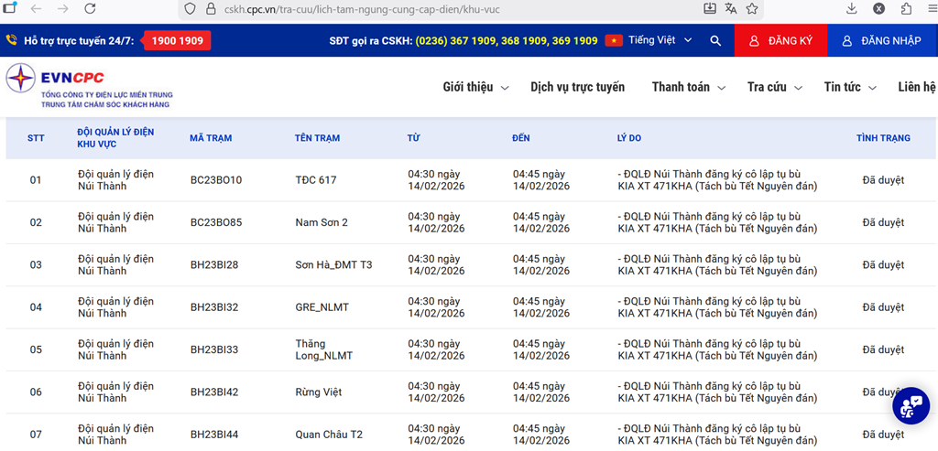Expand the Thanh toán menu
This screenshot has width=938, height=451.
coord(688,88)
